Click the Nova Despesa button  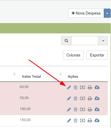pos(86,13)
